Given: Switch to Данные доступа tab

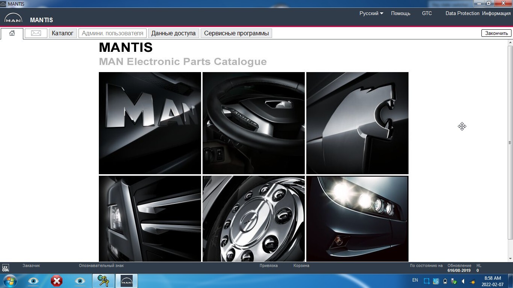Looking at the screenshot, I should coord(174,33).
